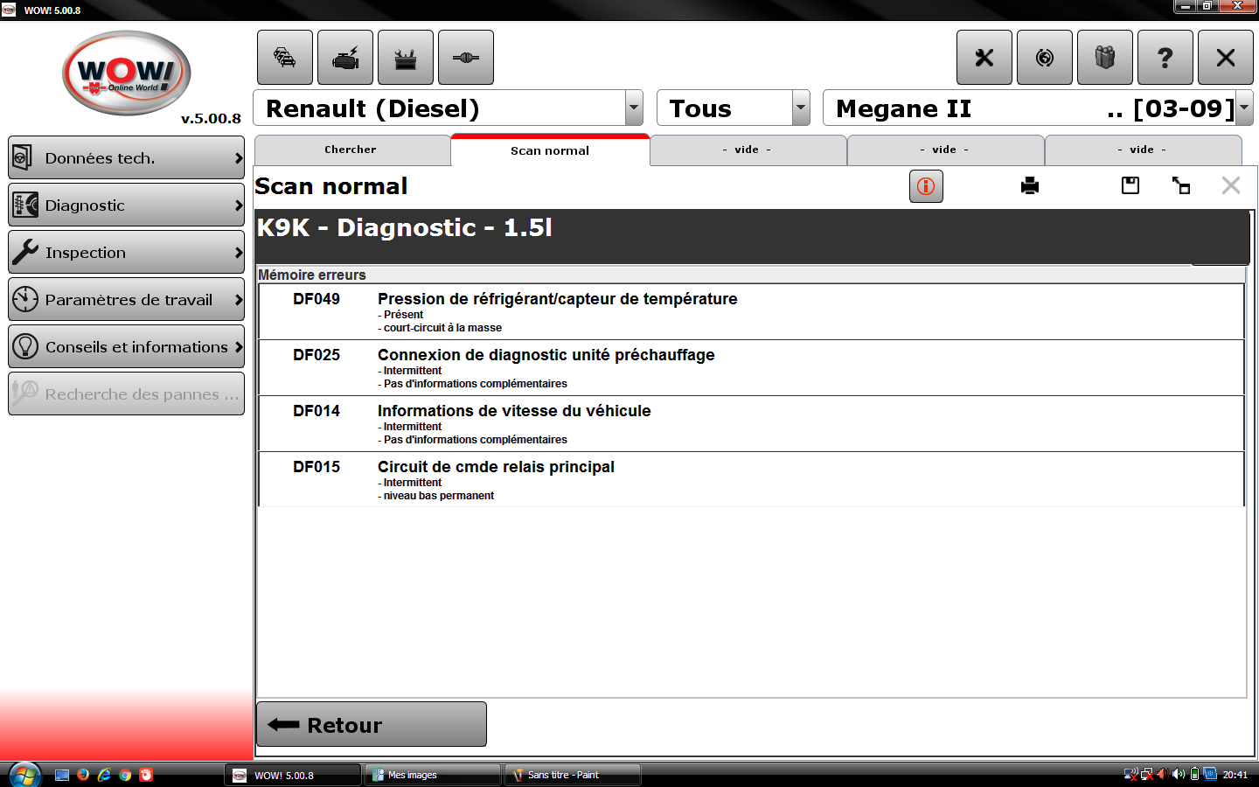Click the engine diagnostic icon button
The width and height of the screenshot is (1259, 787).
[345, 58]
